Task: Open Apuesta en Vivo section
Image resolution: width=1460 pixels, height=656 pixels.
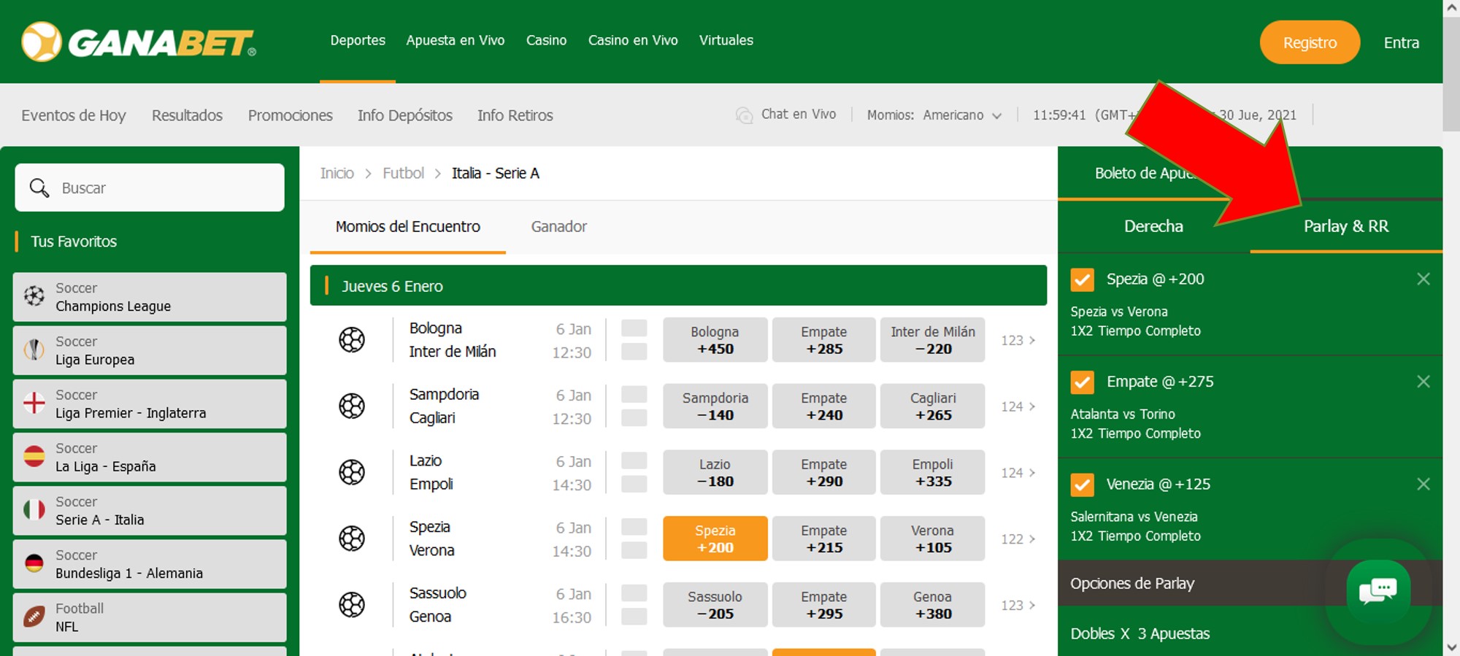Action: pyautogui.click(x=456, y=40)
